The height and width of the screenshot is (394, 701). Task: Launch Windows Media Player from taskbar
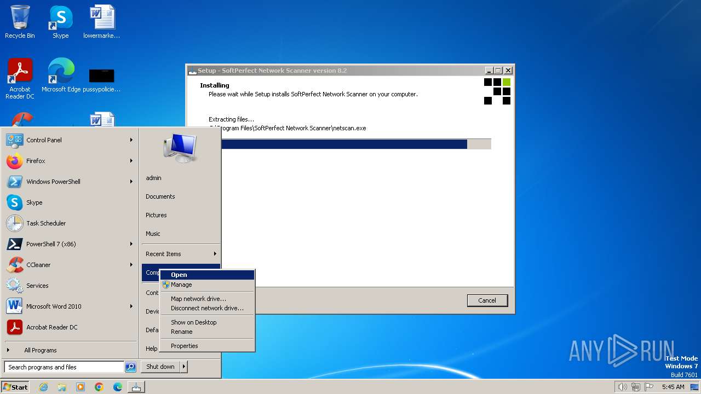81,387
